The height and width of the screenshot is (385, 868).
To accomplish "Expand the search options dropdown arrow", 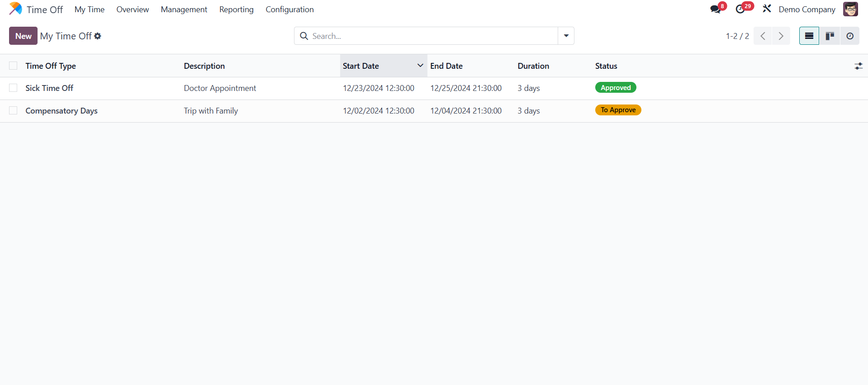I will (x=566, y=36).
